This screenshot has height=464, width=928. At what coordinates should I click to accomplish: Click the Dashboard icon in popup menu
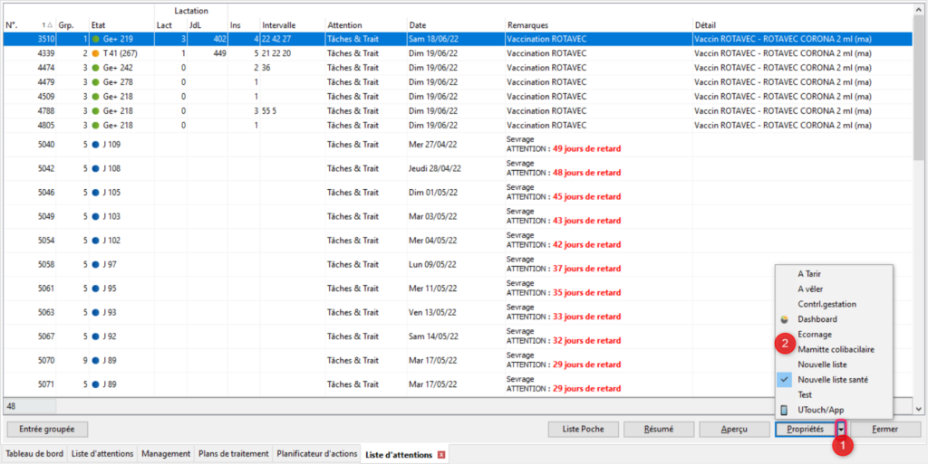point(785,319)
